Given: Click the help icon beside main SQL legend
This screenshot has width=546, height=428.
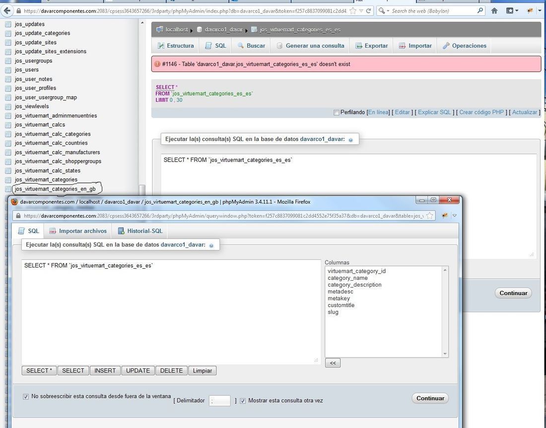Looking at the screenshot, I should coord(350,140).
